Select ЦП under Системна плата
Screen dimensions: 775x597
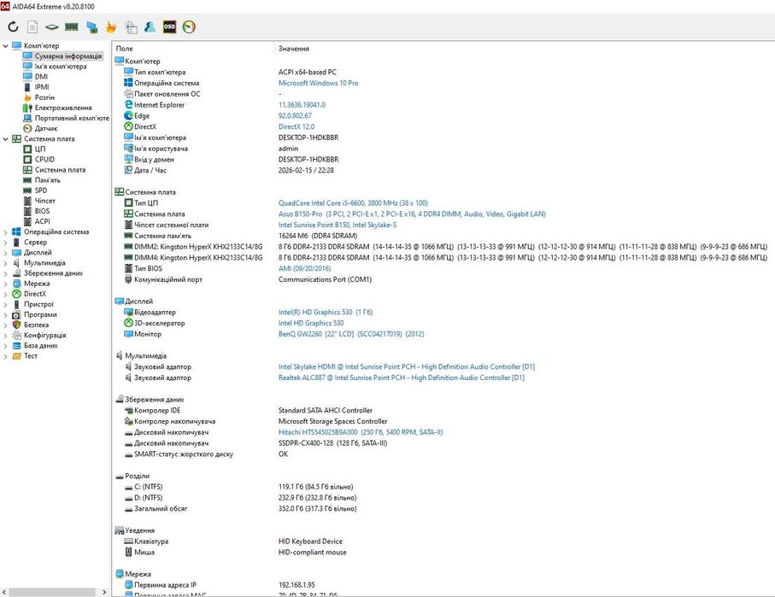click(x=40, y=149)
